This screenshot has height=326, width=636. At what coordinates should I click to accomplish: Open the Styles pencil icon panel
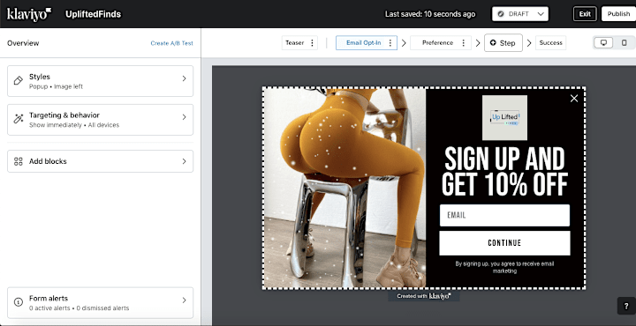click(19, 80)
